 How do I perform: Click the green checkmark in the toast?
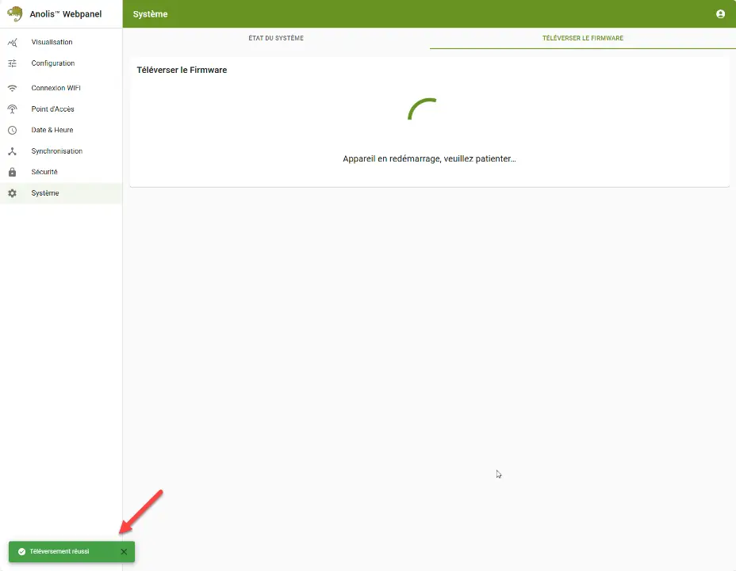pos(21,551)
